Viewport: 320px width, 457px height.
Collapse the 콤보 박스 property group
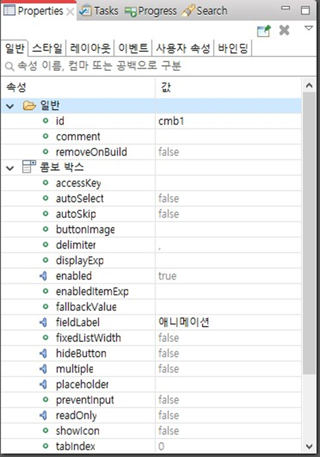point(10,168)
